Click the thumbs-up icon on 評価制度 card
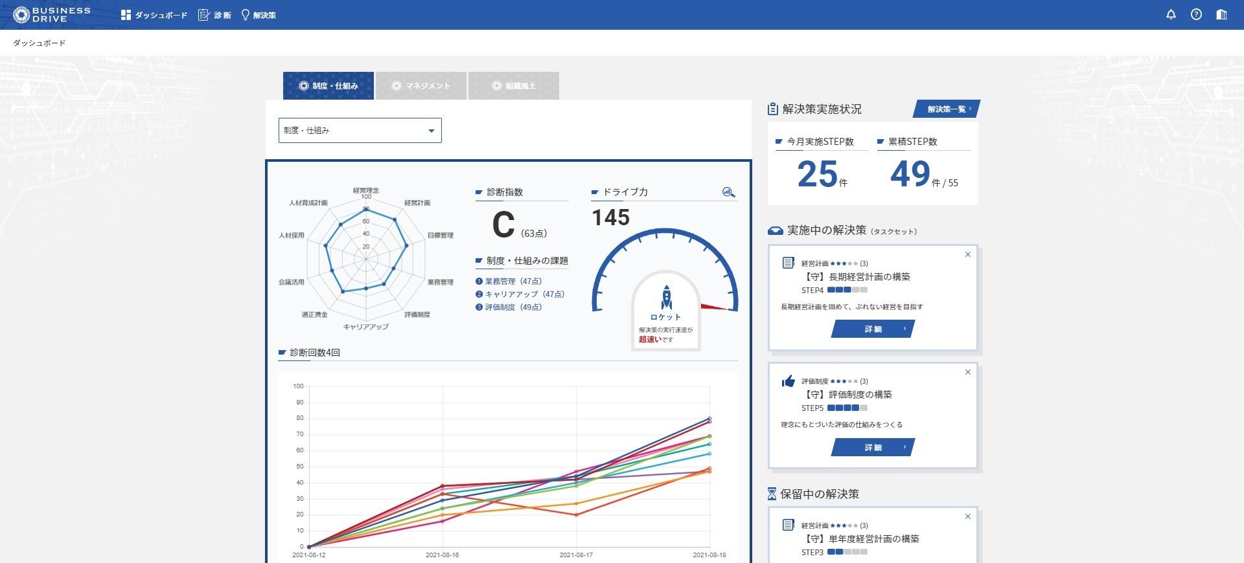Viewport: 1244px width, 563px height. 788,381
